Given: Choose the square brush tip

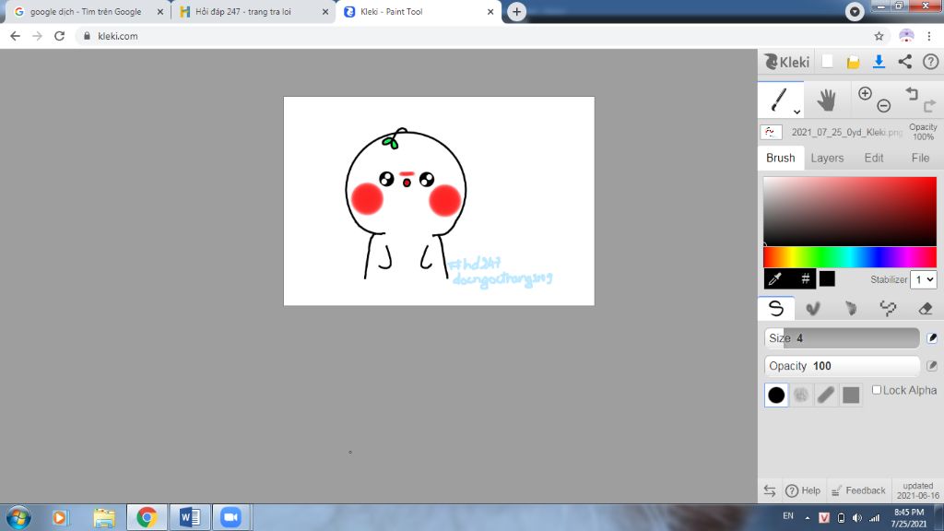Looking at the screenshot, I should pyautogui.click(x=851, y=395).
